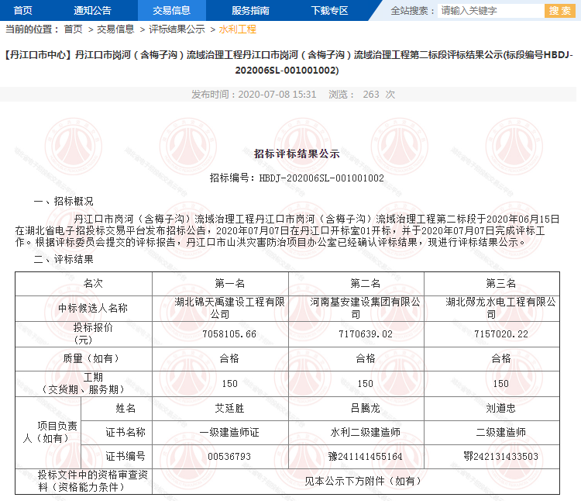Click the 招标编号 HBDJ-202006SL-001001002 line
This screenshot has height=501, width=581.
click(297, 178)
